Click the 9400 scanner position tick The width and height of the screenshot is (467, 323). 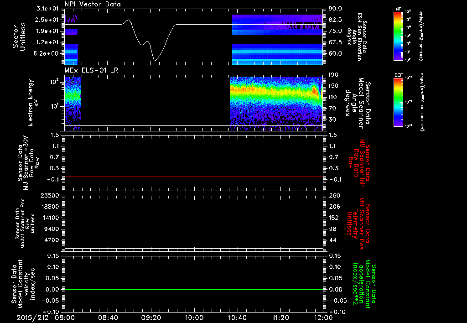(x=52, y=229)
